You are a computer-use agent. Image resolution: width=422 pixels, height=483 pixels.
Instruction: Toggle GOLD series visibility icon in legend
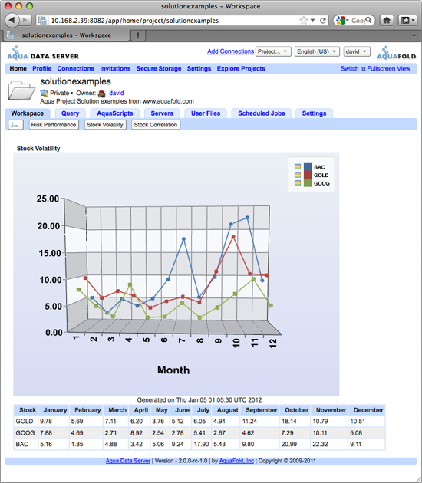coord(298,175)
